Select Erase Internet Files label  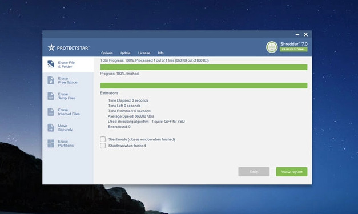coord(69,112)
